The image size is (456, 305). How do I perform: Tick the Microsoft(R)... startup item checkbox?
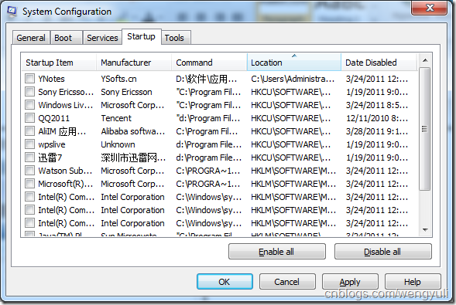[x=29, y=184]
